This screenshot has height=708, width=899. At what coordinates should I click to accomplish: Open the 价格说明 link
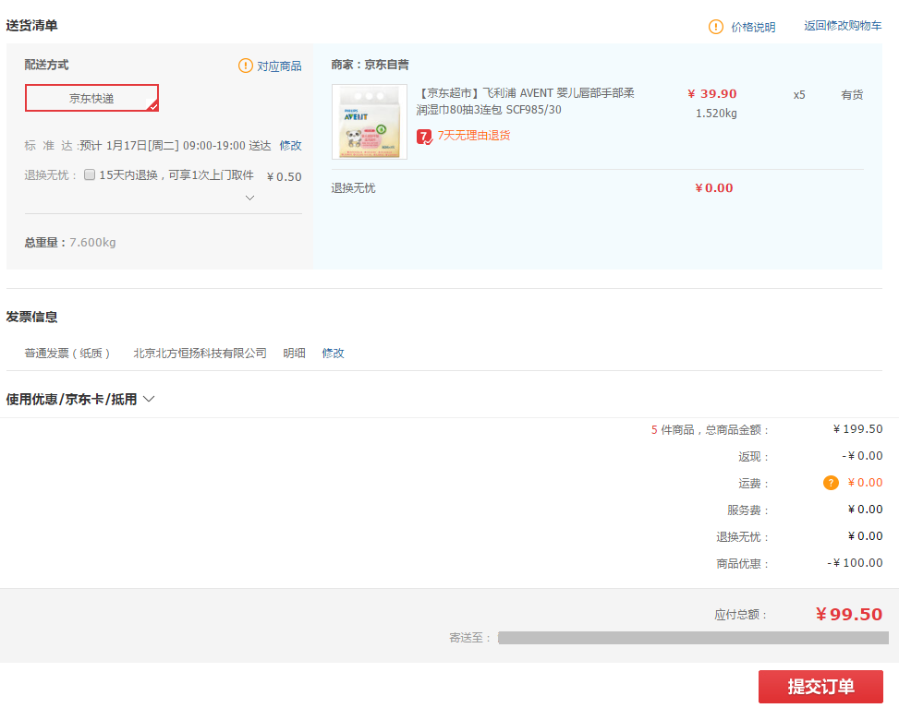point(753,27)
